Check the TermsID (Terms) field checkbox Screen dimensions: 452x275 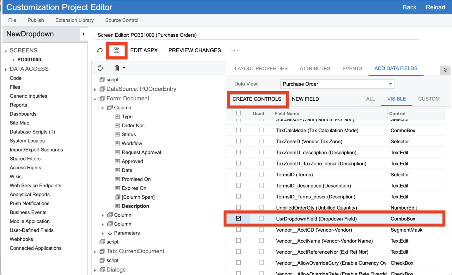tap(238, 174)
